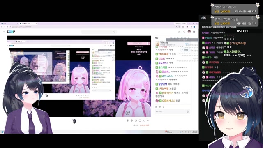Click the shopping cart icon above the chat input

(x=164, y=107)
